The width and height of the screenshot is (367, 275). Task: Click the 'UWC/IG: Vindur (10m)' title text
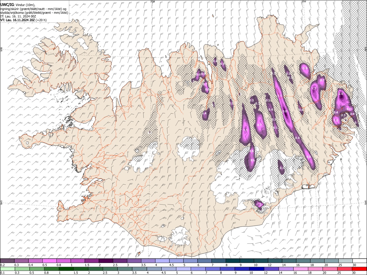click(17, 5)
